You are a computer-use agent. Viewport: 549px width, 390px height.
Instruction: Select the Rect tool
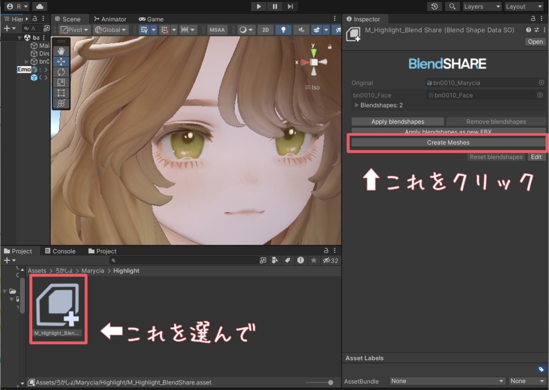(61, 93)
